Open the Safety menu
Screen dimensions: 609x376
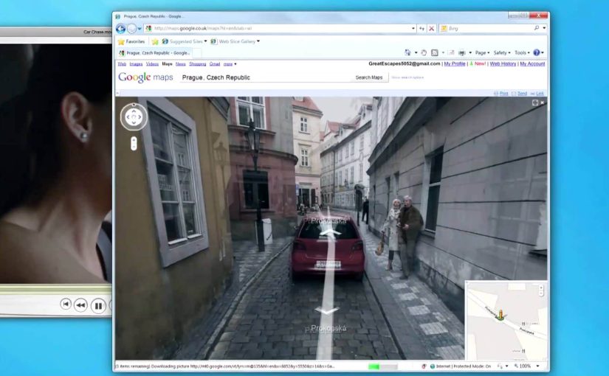click(x=502, y=53)
